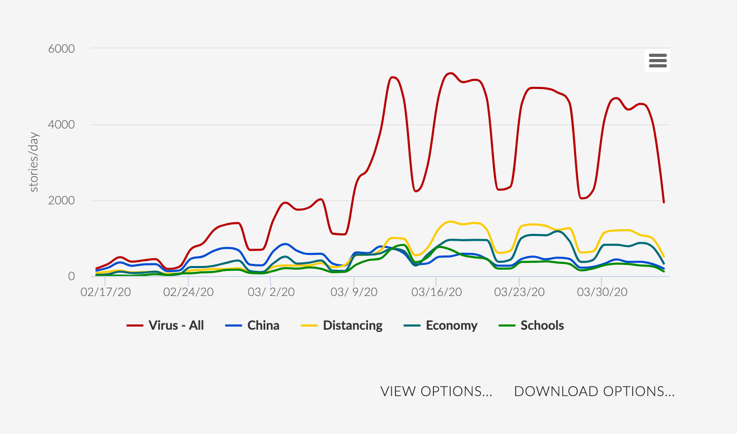Open the chart hamburger menu
Screen dimensions: 737x434
657,61
